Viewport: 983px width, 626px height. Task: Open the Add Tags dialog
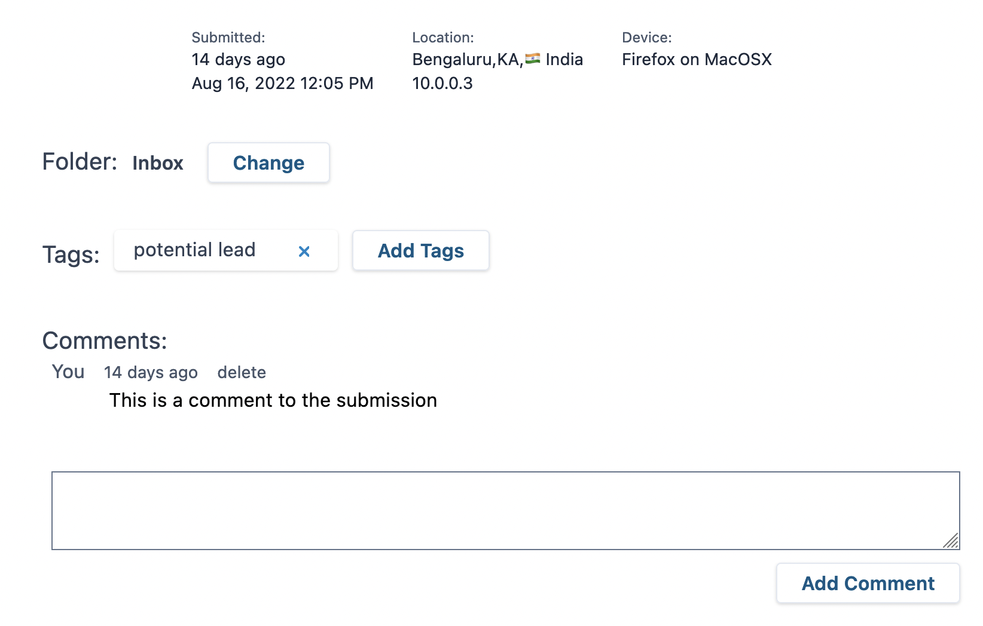pyautogui.click(x=420, y=250)
